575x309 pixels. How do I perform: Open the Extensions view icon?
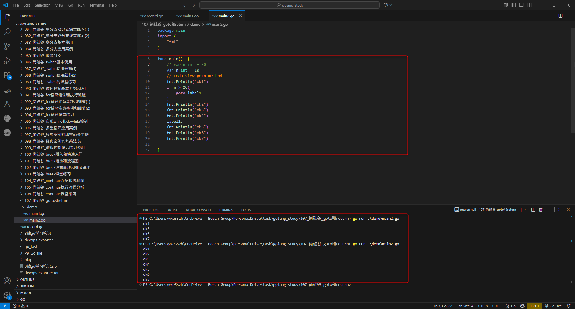pos(7,75)
